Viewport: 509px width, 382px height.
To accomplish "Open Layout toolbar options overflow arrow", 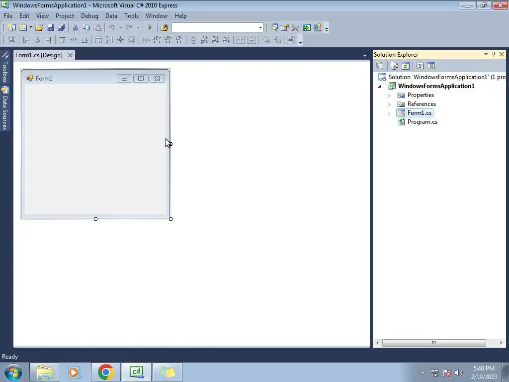I will tap(300, 41).
